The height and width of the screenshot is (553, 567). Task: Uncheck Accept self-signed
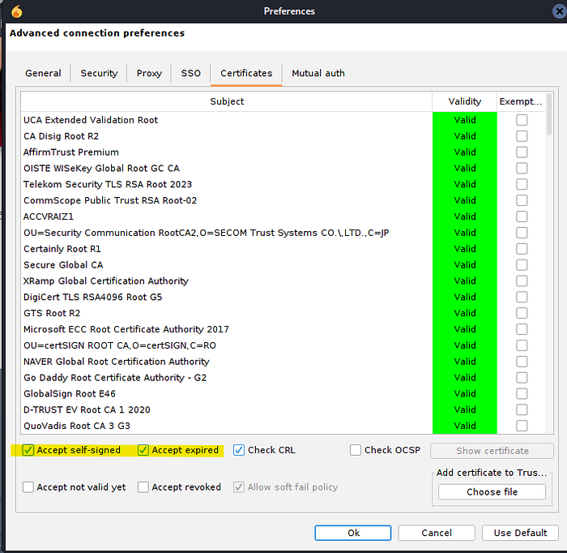[28, 450]
